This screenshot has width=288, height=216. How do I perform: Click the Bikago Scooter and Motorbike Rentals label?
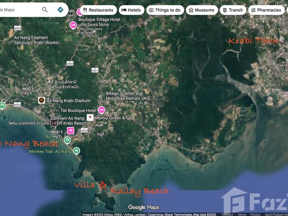click(129, 96)
